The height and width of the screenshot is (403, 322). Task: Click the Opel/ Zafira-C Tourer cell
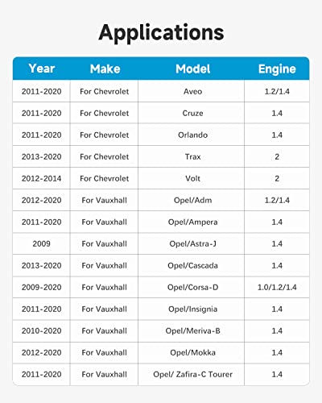point(192,374)
